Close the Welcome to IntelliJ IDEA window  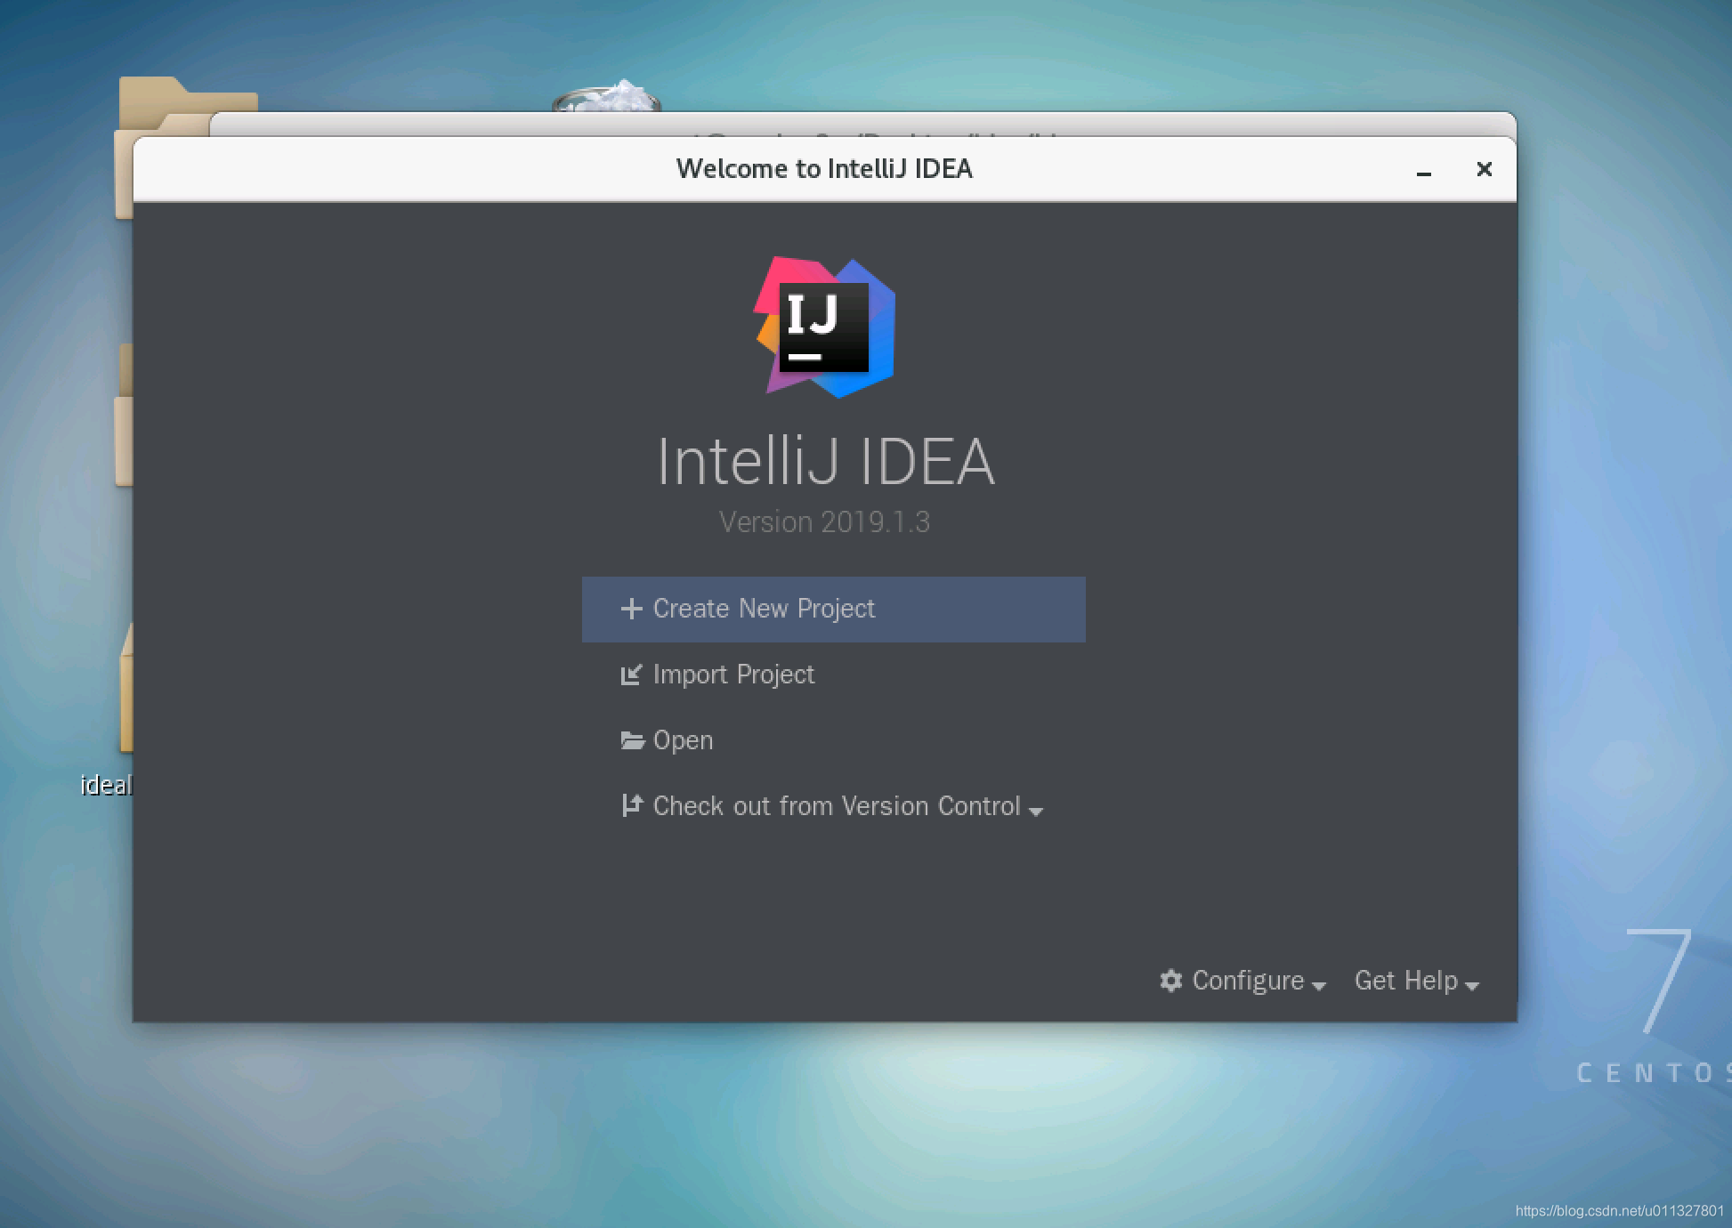tap(1484, 169)
